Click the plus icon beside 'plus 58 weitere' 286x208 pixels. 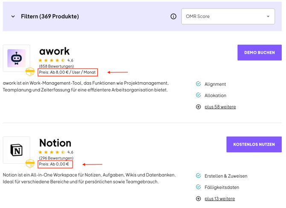[198, 107]
